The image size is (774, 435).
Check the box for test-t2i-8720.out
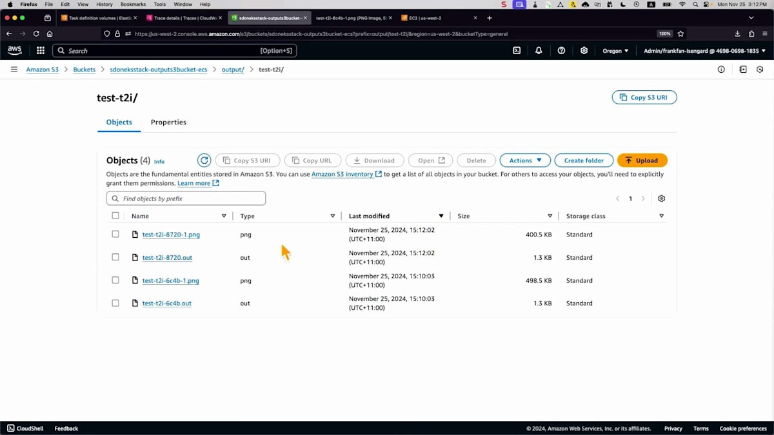click(115, 257)
